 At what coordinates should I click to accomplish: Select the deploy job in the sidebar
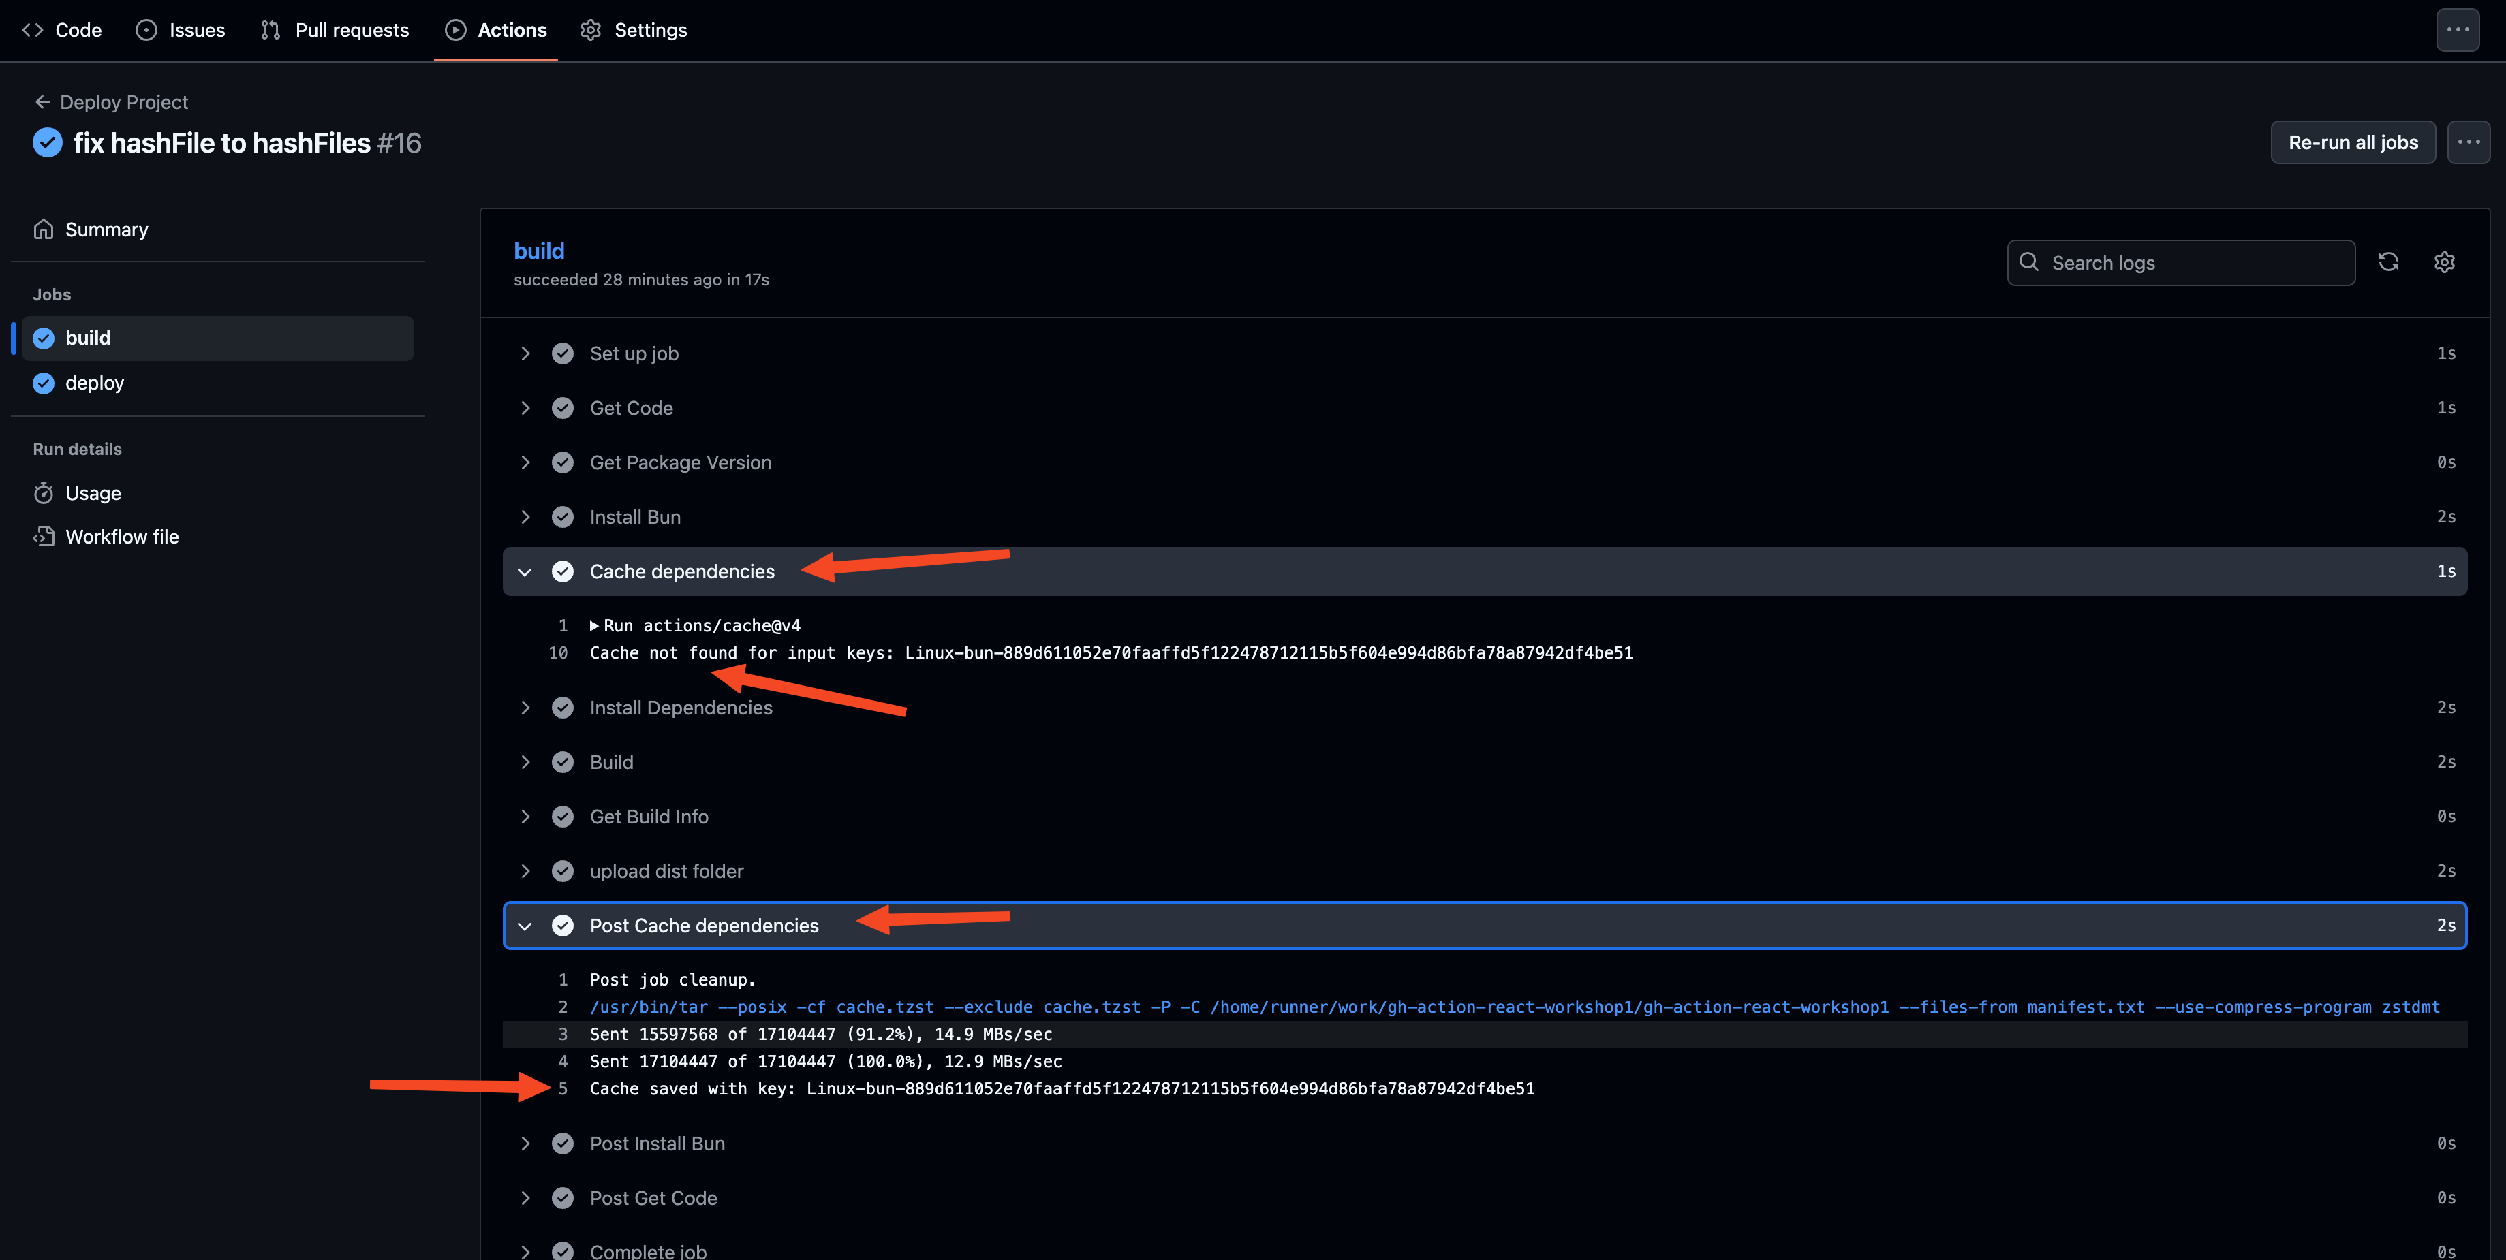(x=94, y=383)
